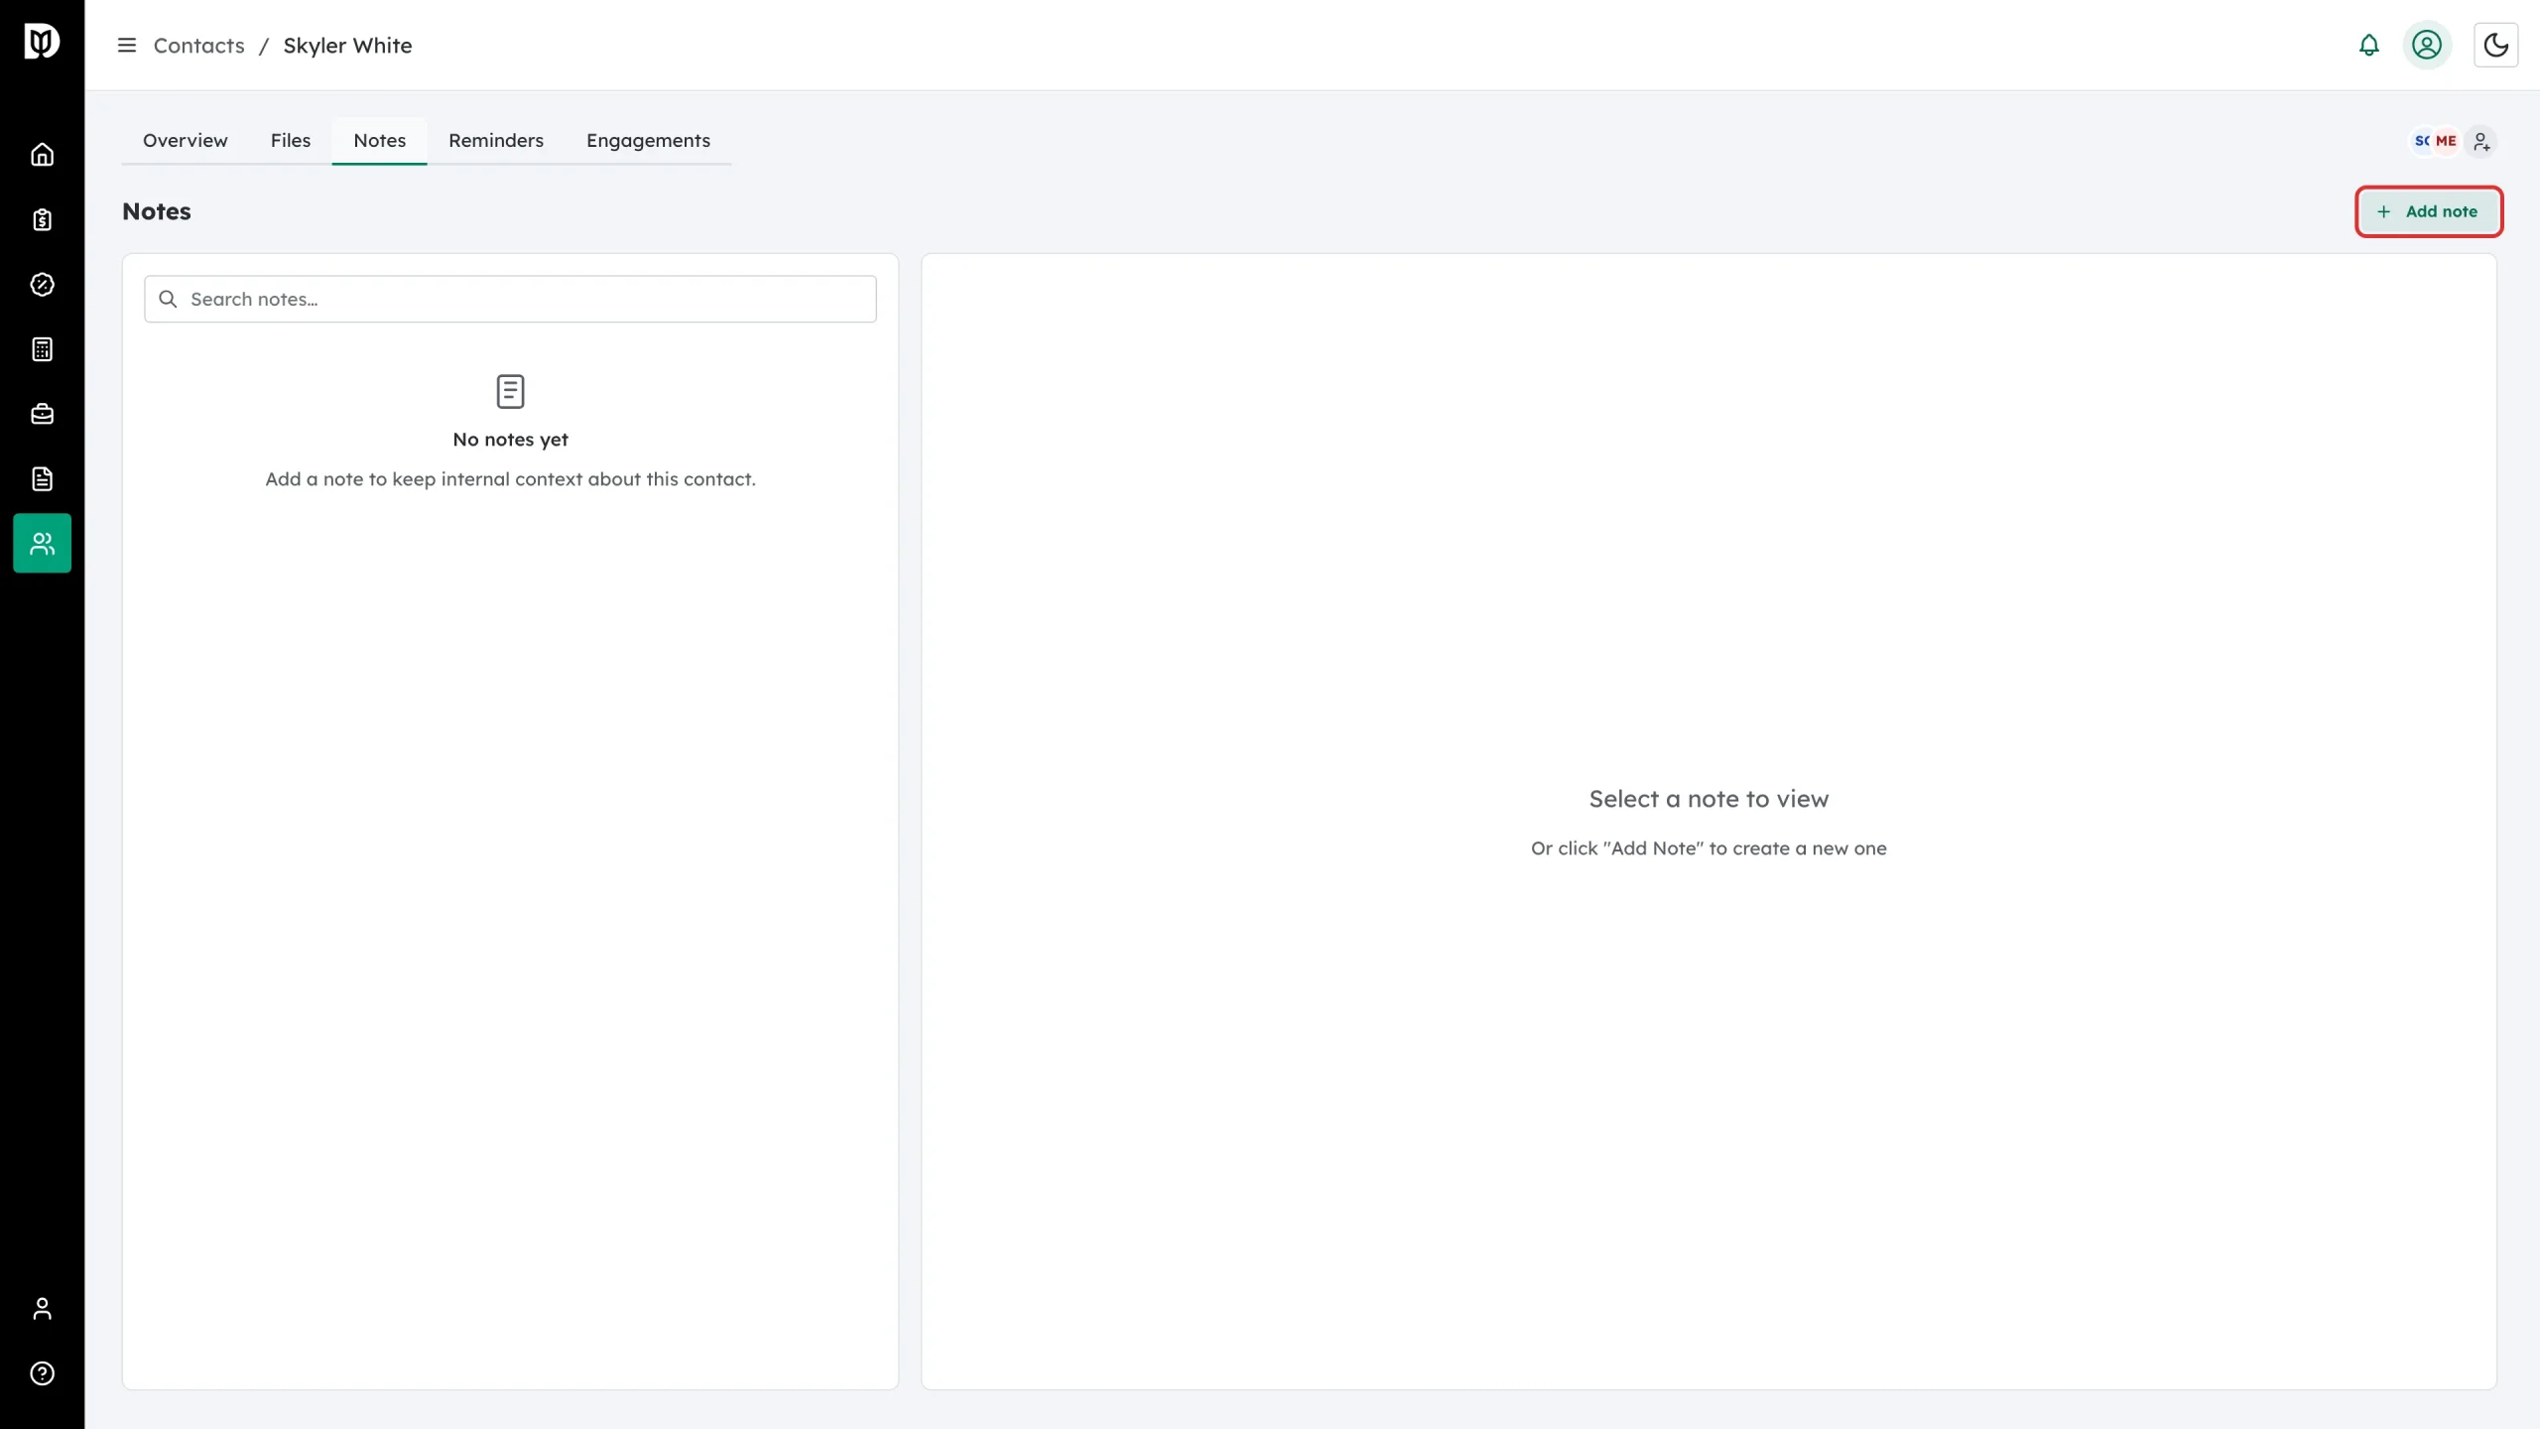Open the document sidebar icon
The width and height of the screenshot is (2540, 1429).
point(42,479)
